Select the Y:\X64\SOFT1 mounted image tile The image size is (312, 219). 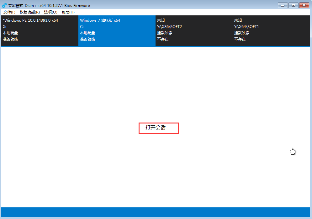(x=271, y=30)
